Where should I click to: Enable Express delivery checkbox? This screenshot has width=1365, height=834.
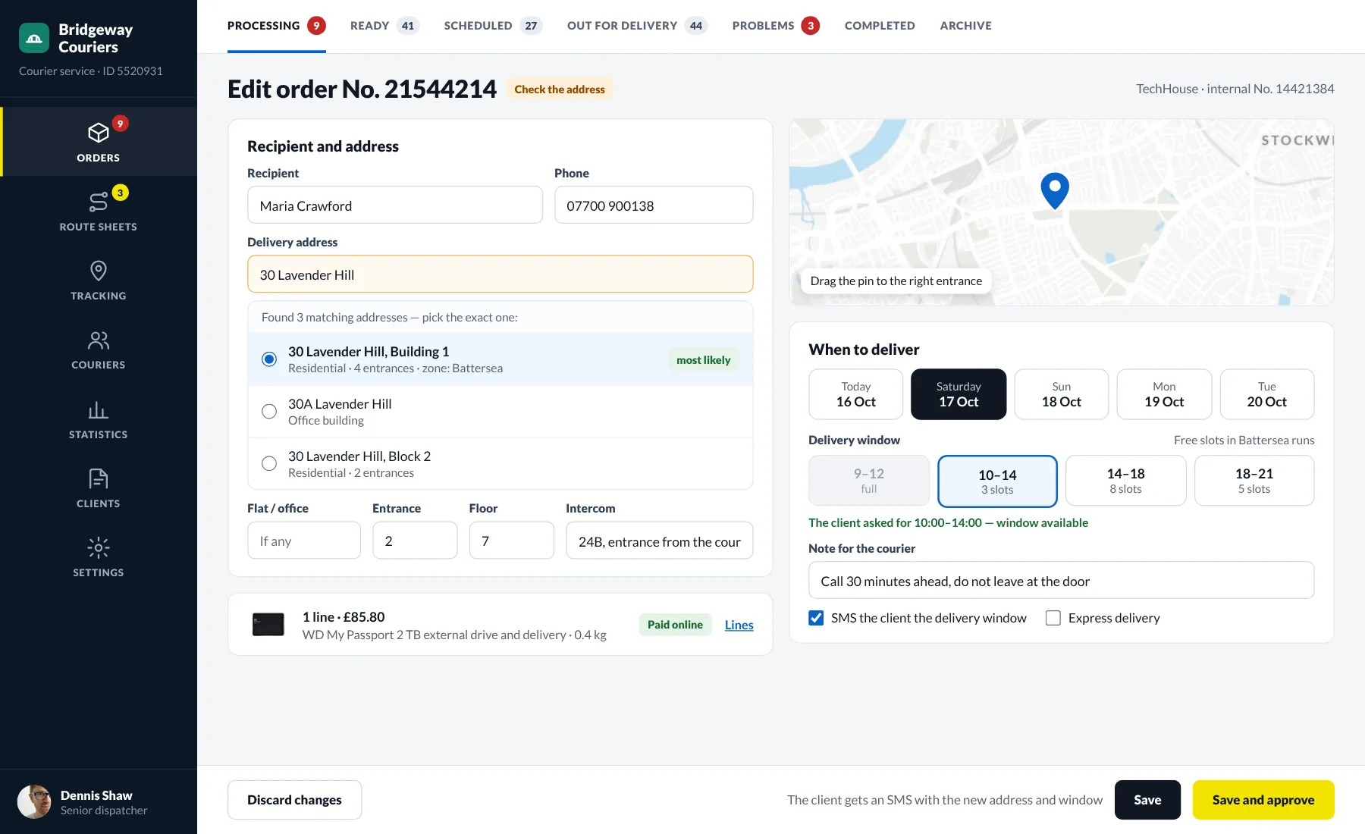[x=1053, y=618]
